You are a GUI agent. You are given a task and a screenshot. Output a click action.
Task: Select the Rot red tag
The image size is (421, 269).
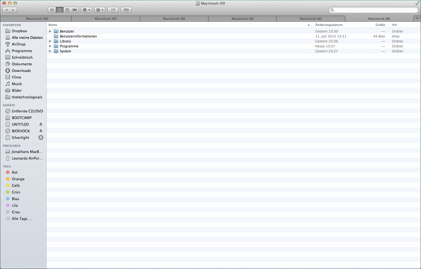point(15,172)
